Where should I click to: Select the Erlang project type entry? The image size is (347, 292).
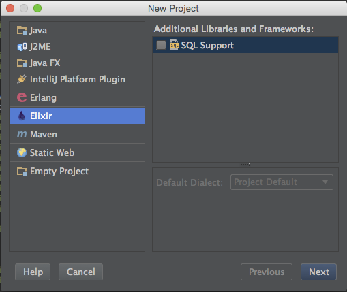(77, 97)
